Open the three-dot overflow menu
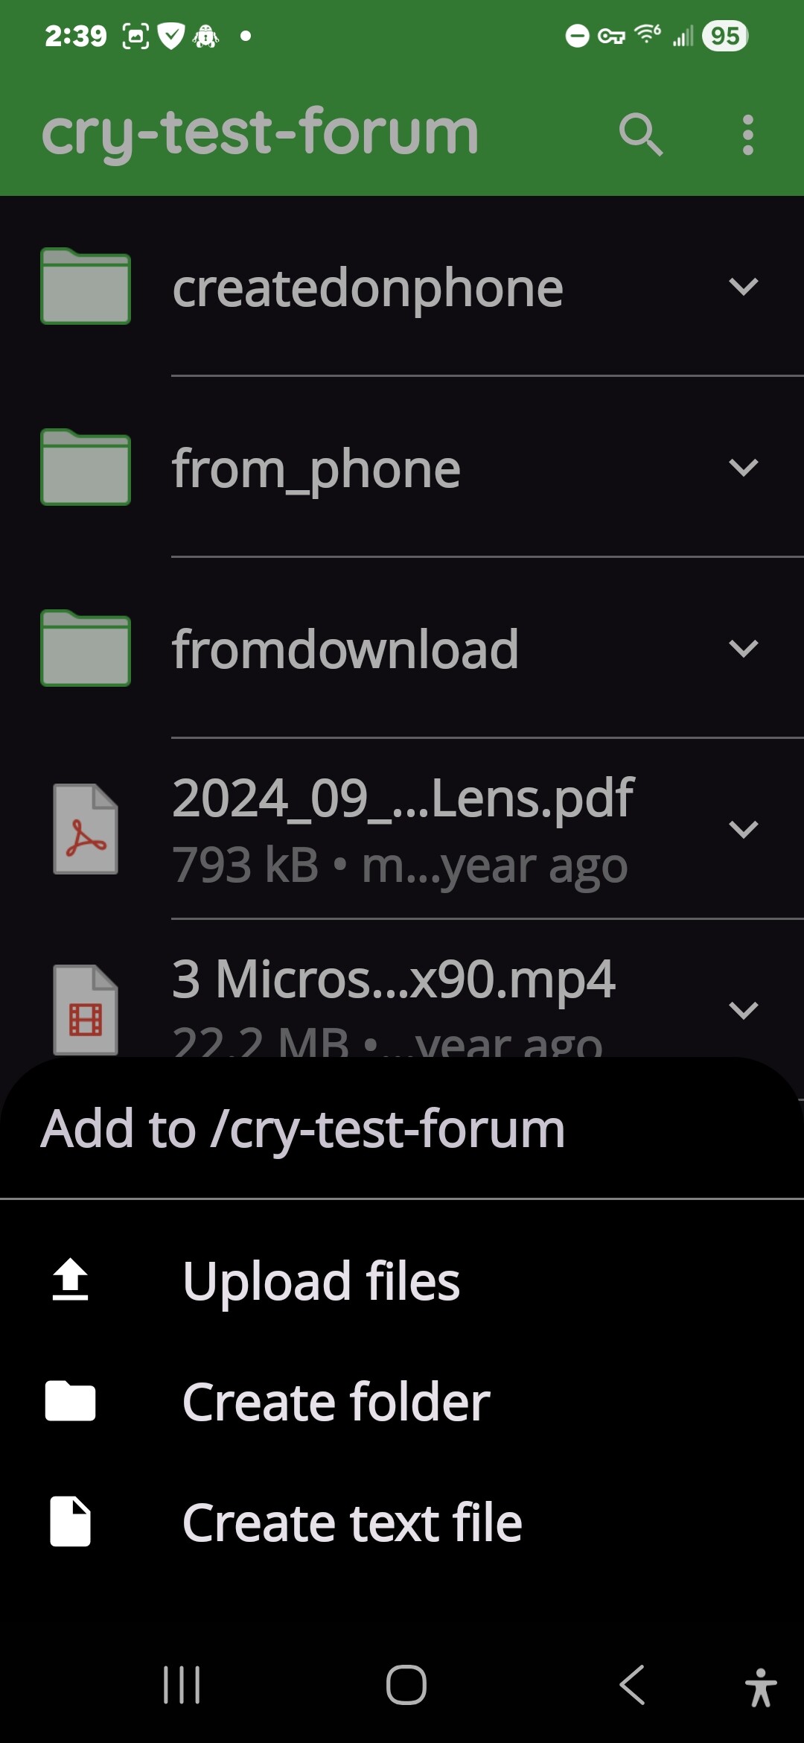The height and width of the screenshot is (1743, 804). click(747, 135)
